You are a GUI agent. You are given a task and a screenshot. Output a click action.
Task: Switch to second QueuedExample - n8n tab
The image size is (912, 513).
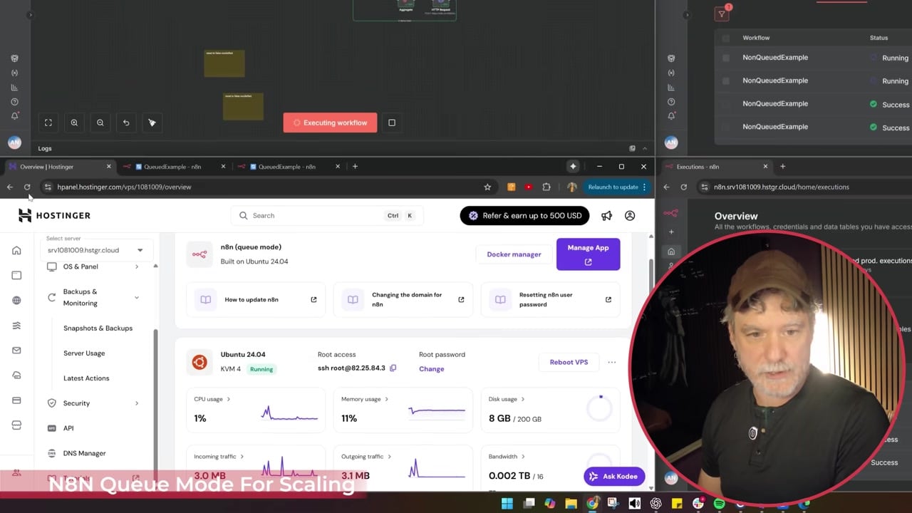click(287, 167)
